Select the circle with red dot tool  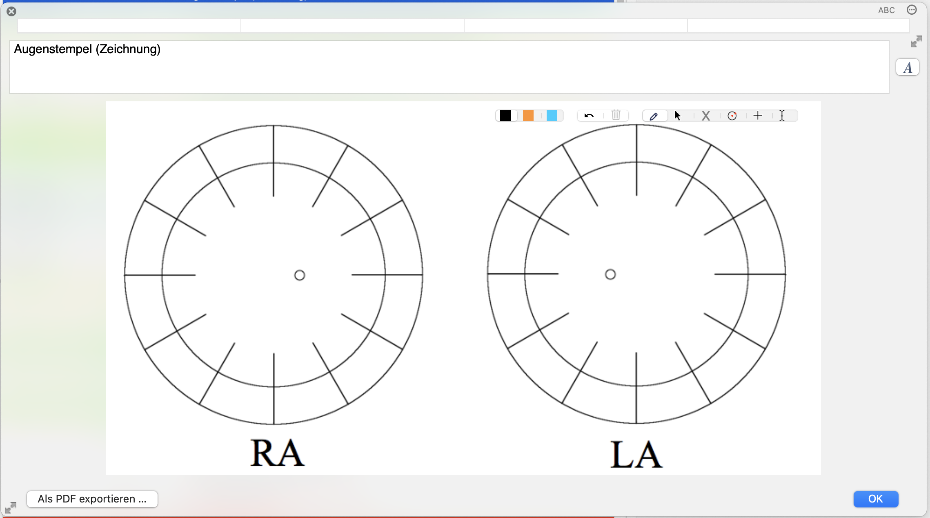(x=732, y=116)
